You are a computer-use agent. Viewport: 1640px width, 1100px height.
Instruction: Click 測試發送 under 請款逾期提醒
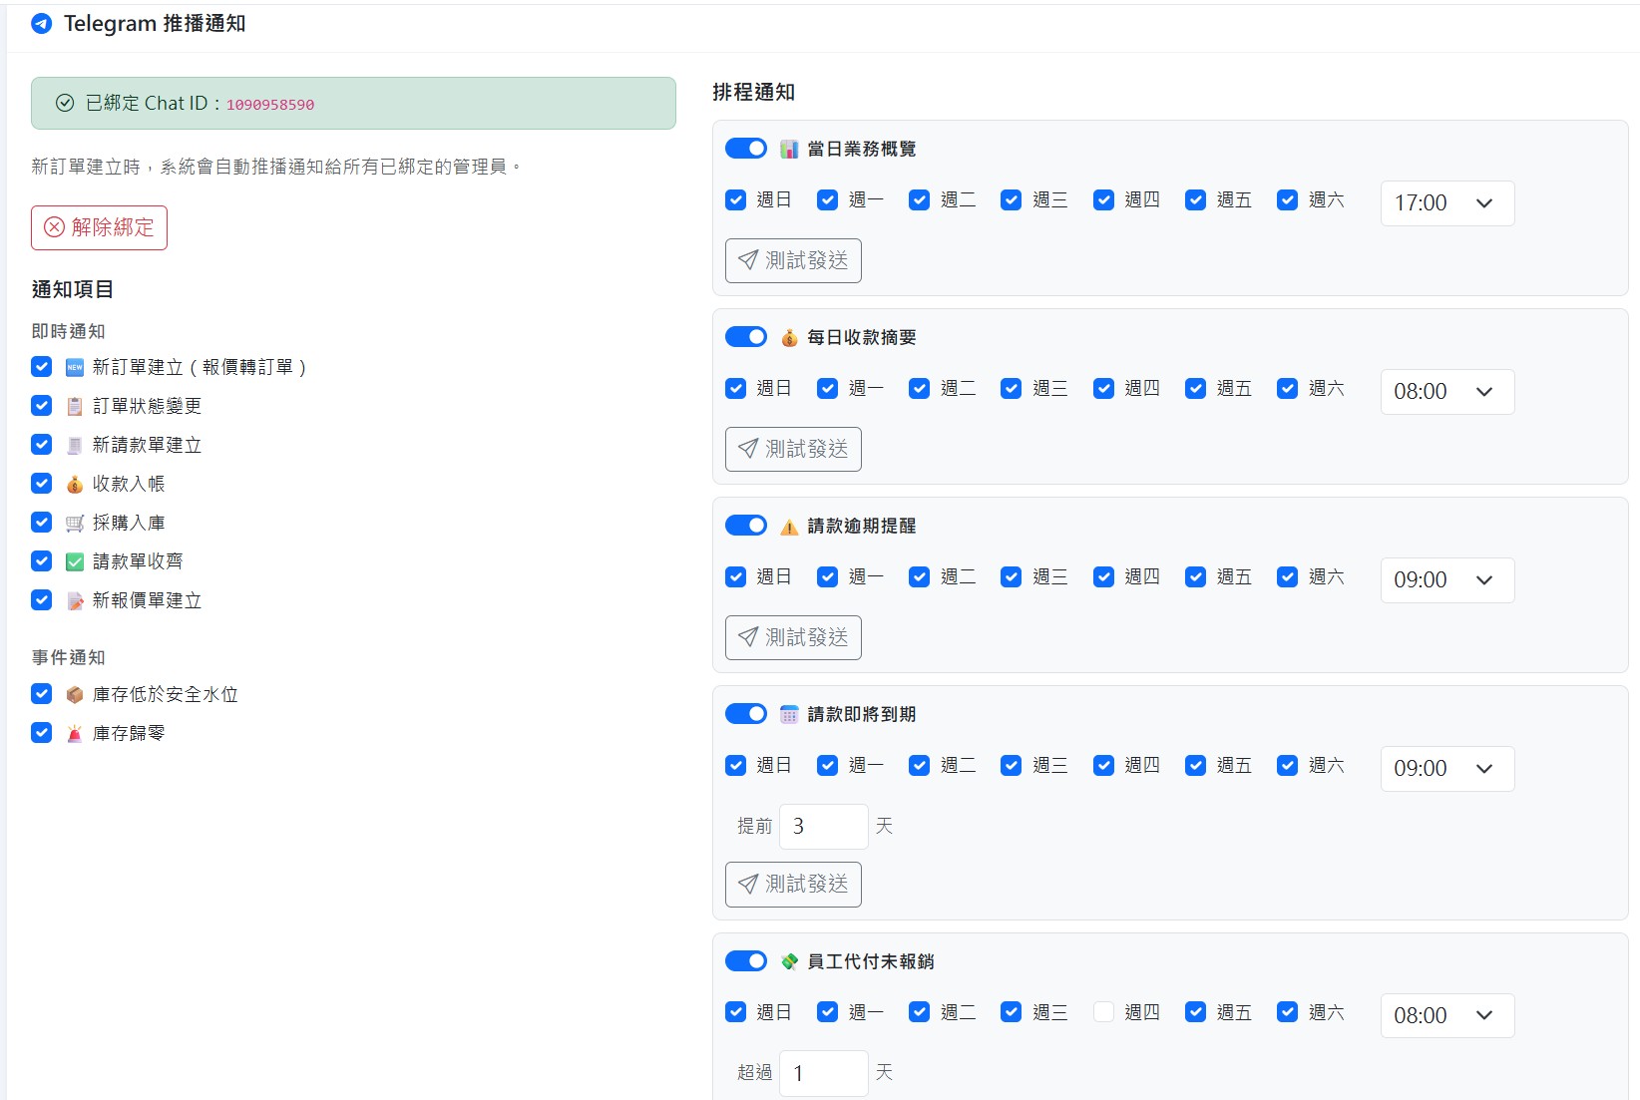(x=793, y=637)
